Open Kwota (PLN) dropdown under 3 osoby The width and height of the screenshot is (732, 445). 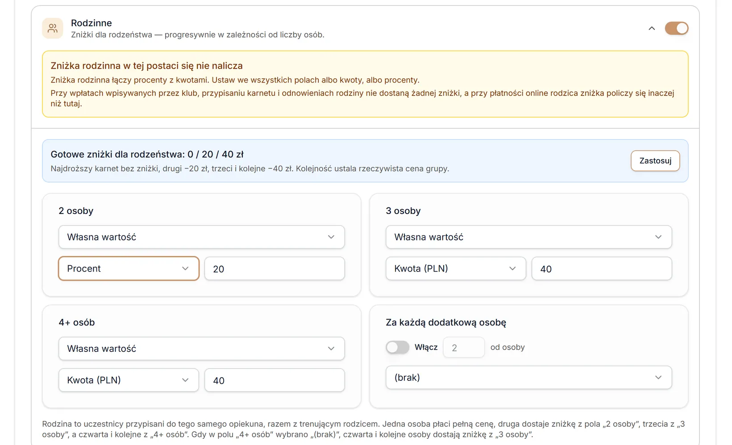pos(456,268)
